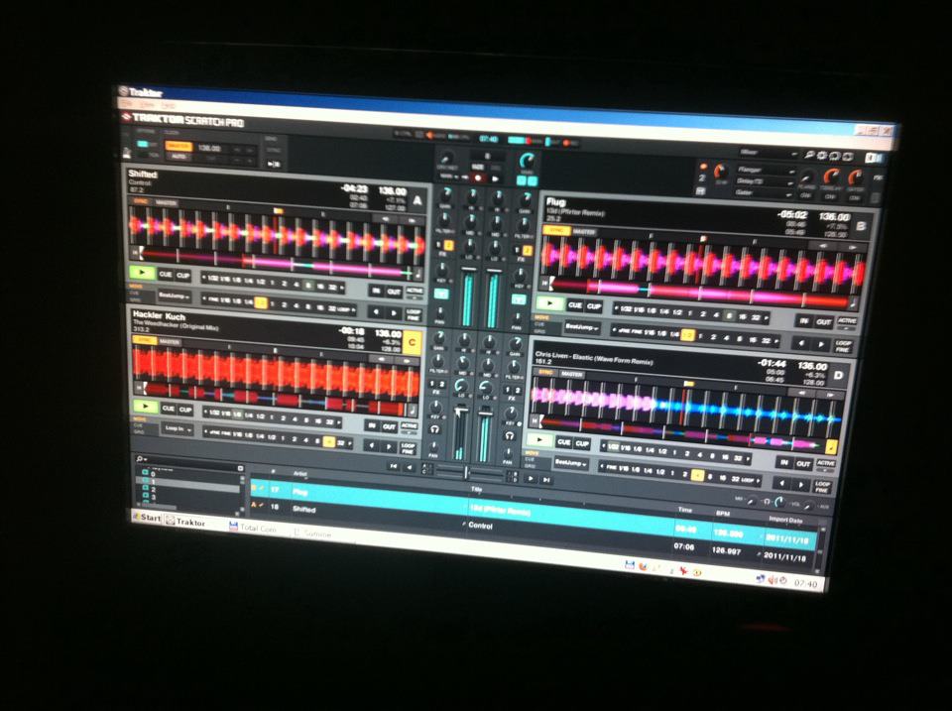This screenshot has height=711, width=952.
Task: Select the Shifted track row
Action: coord(535,531)
